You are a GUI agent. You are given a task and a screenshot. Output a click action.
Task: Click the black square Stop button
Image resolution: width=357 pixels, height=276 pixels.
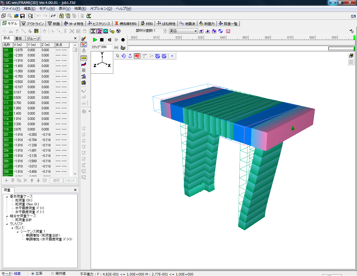coord(102,40)
